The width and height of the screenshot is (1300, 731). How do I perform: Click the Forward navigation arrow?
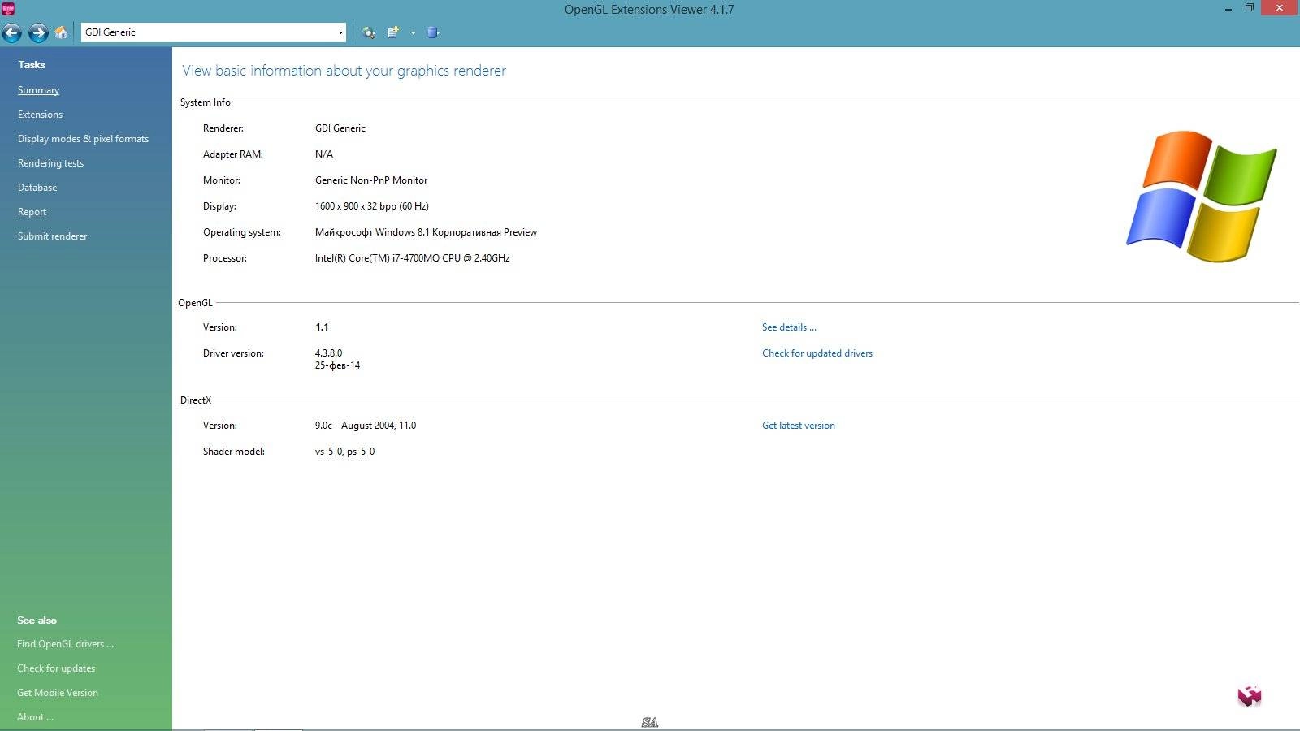tap(38, 32)
